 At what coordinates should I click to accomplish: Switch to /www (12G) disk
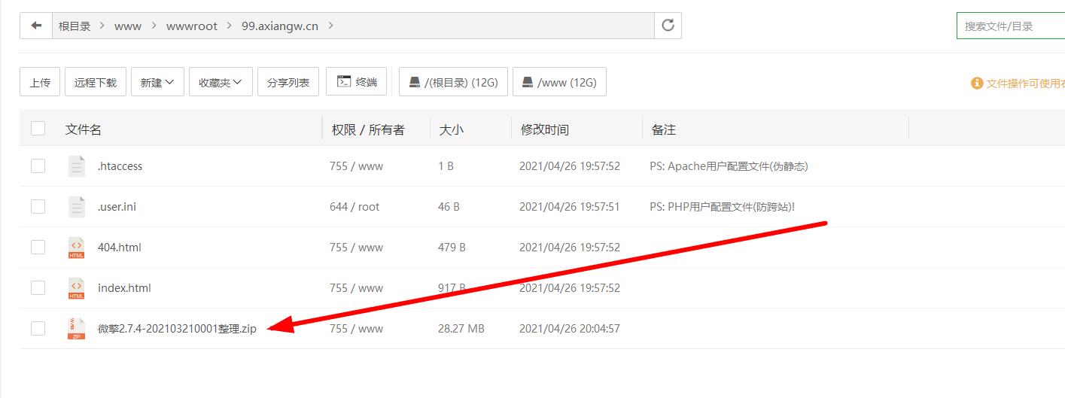pyautogui.click(x=559, y=82)
